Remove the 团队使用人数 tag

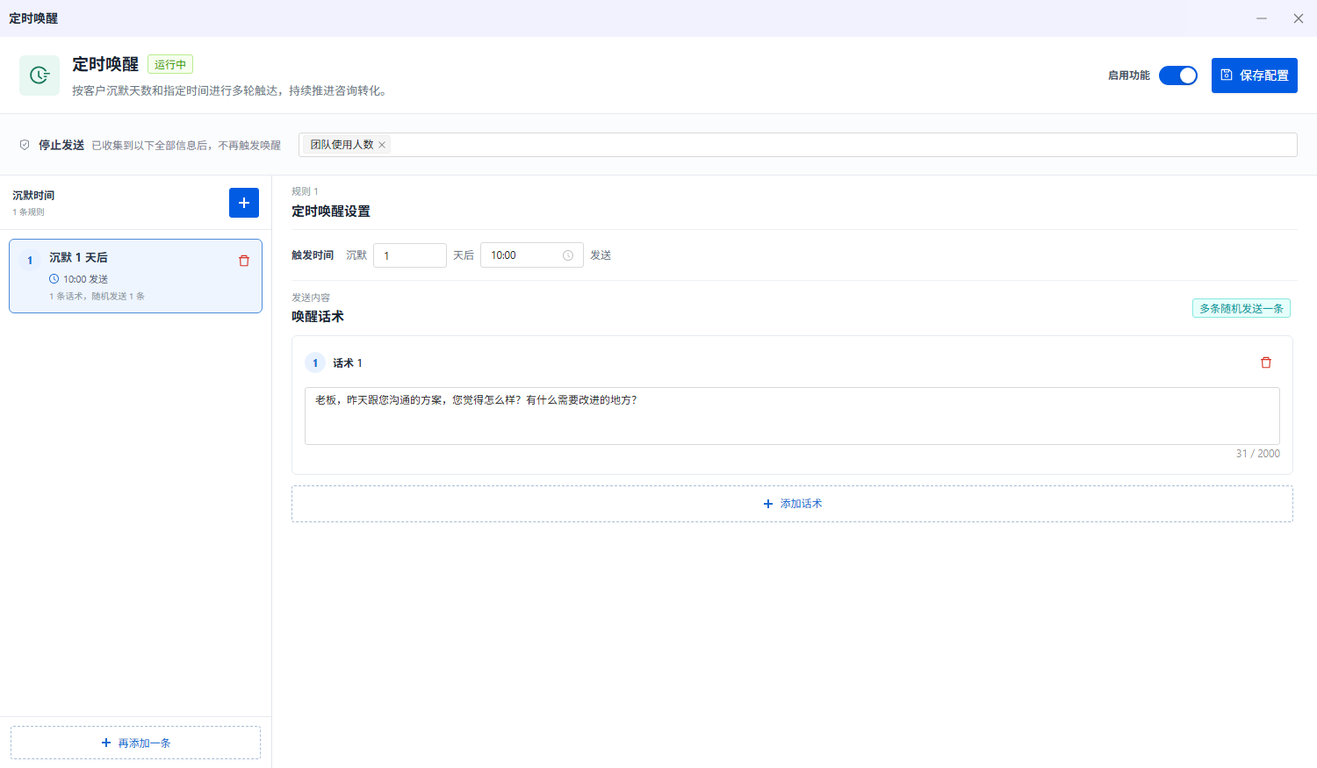(382, 145)
